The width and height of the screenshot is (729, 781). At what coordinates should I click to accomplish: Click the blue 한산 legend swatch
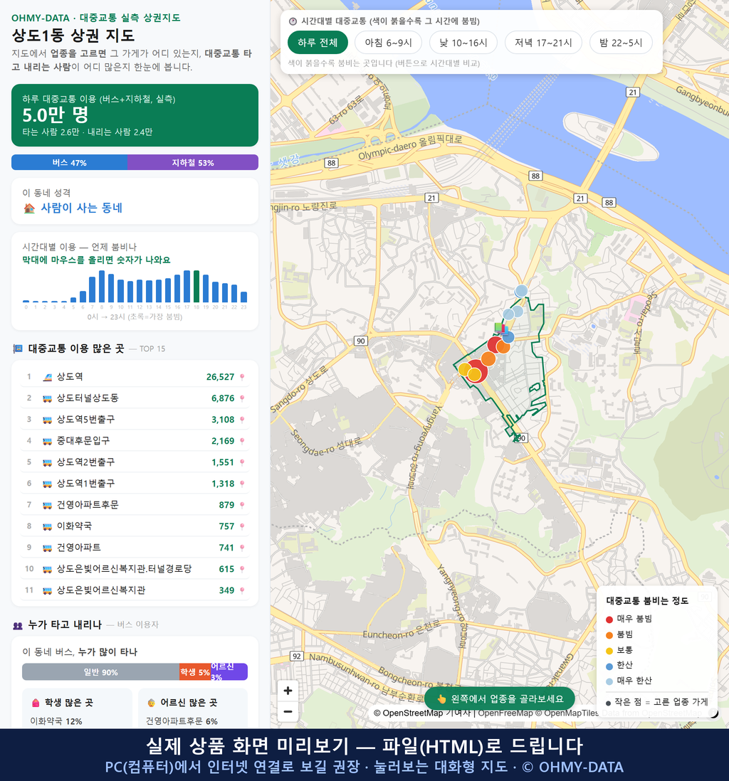[x=609, y=666]
